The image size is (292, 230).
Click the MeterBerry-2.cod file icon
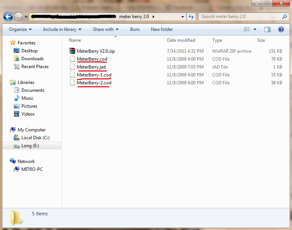pyautogui.click(x=72, y=82)
